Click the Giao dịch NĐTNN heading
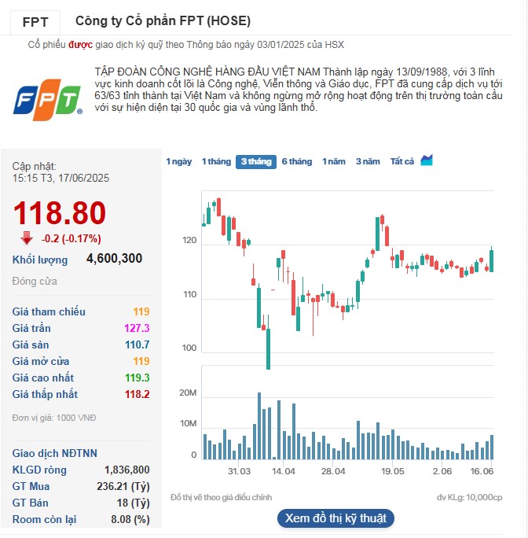Image resolution: width=528 pixels, height=538 pixels. 55,453
